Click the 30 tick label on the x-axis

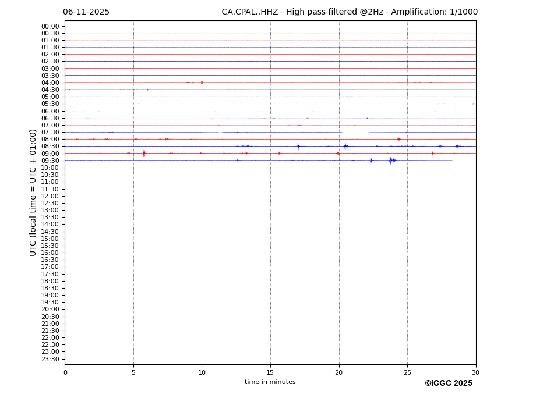pyautogui.click(x=475, y=372)
